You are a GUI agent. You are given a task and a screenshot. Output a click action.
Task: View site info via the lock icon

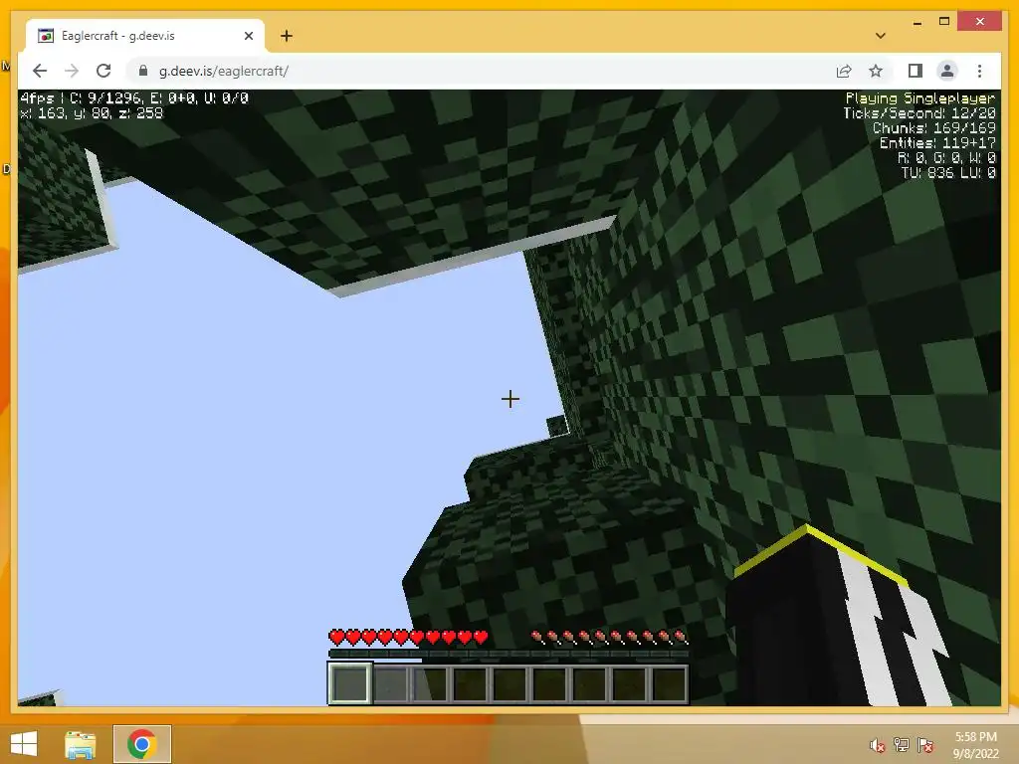143,71
